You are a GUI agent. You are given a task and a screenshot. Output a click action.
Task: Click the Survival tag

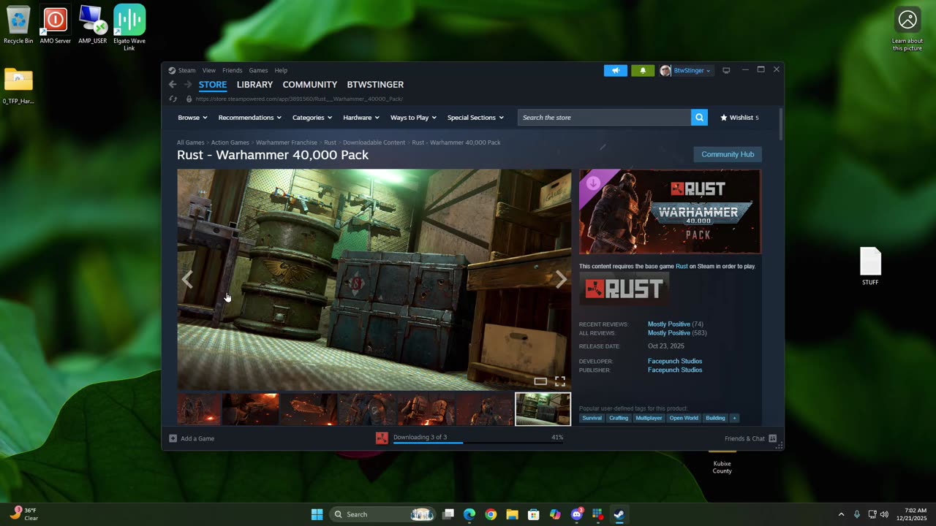click(592, 418)
